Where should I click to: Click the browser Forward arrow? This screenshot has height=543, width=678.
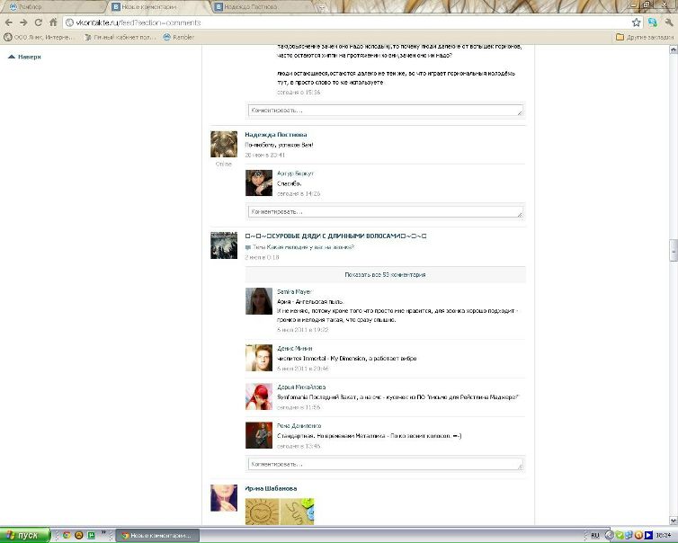[x=23, y=22]
